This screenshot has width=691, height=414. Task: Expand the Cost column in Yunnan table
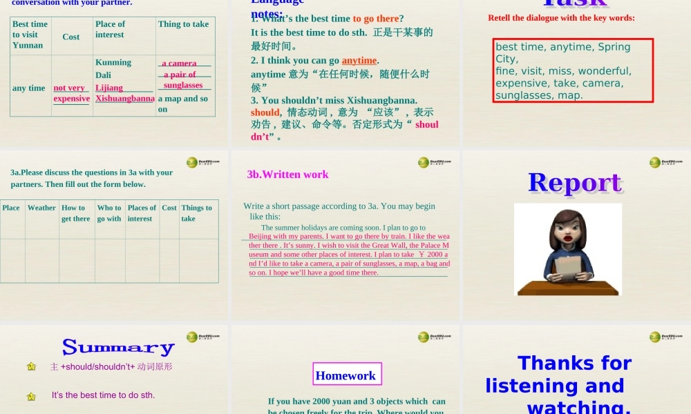pos(71,37)
